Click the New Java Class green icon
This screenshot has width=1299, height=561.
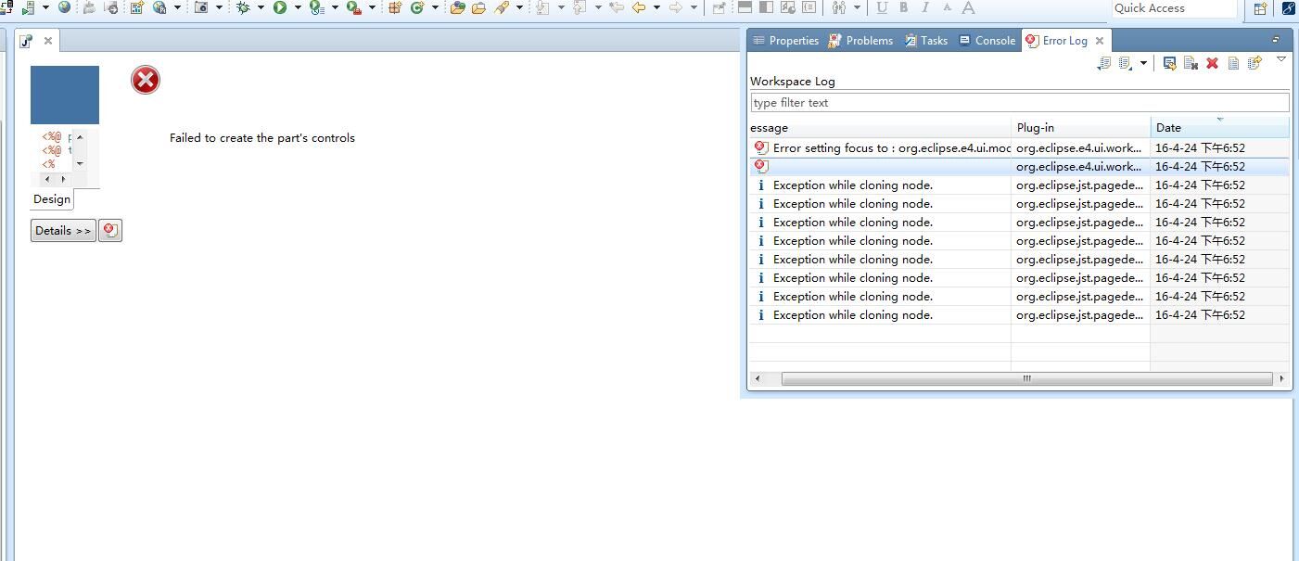point(416,7)
